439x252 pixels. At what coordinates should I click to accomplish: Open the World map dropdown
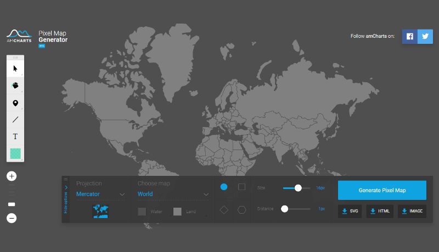coord(173,194)
